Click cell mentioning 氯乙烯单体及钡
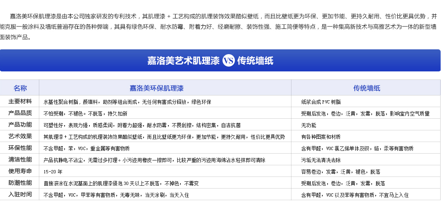Viewport: 441px width, 207px height. [x=357, y=148]
